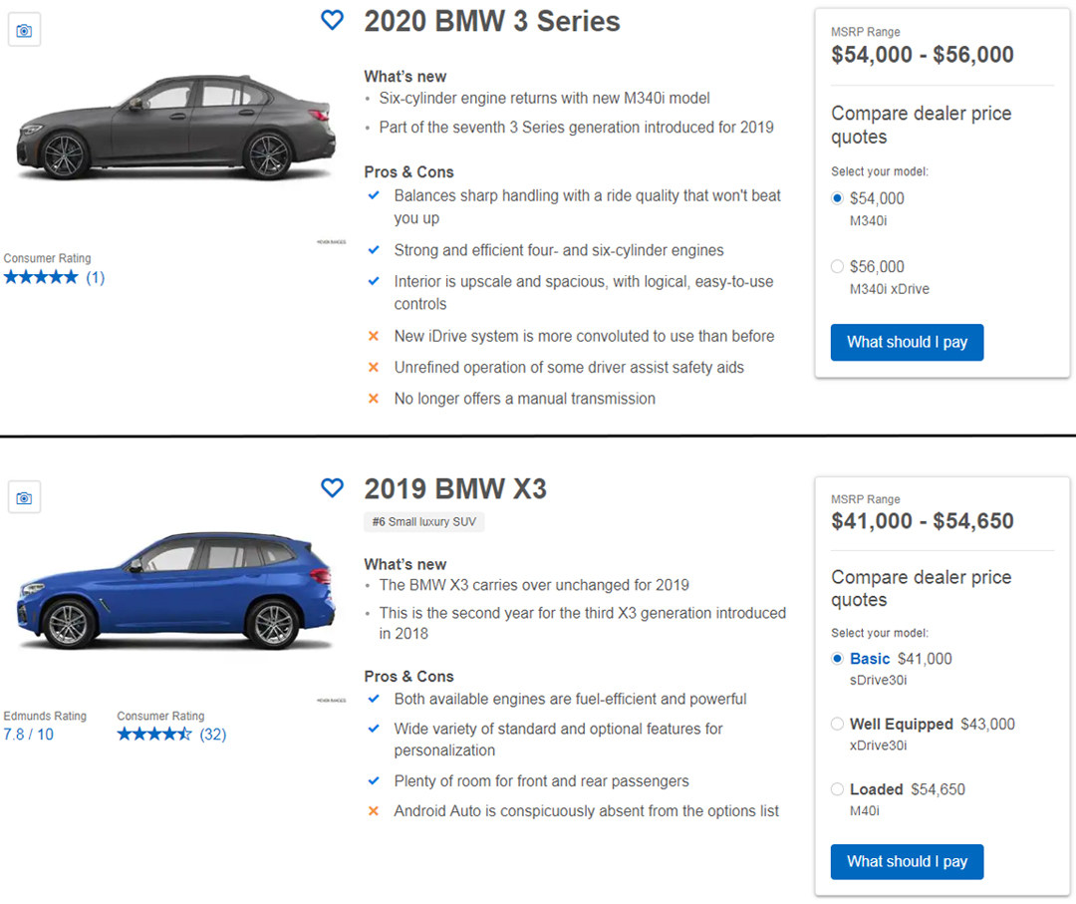
Task: Open the Edmunds Rating 7.8 / 10 link
Action: (29, 735)
